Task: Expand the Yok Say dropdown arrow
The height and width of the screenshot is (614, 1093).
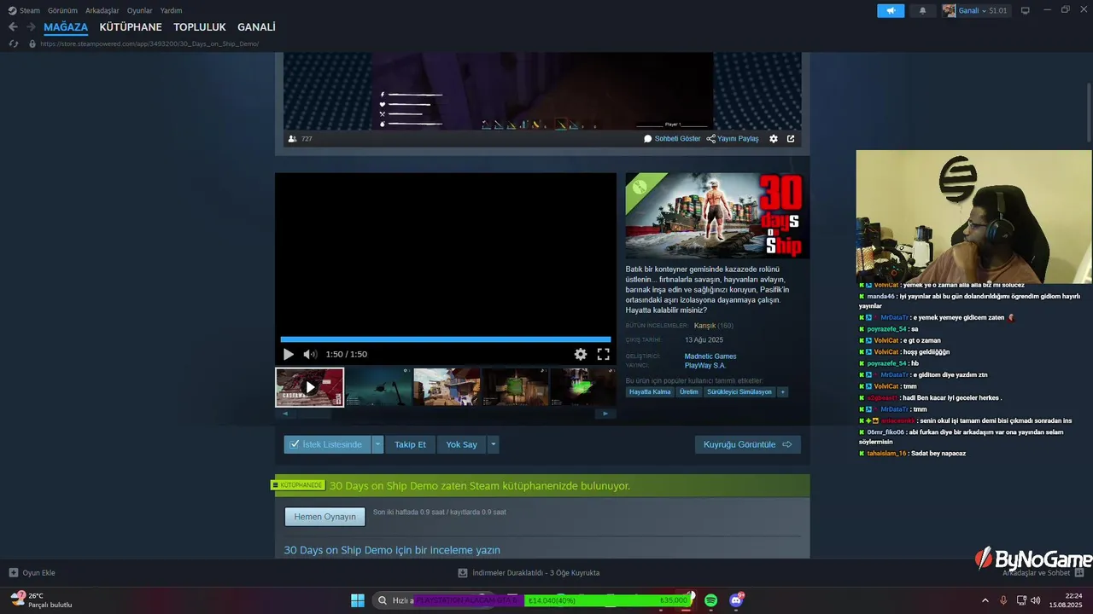Action: point(493,444)
